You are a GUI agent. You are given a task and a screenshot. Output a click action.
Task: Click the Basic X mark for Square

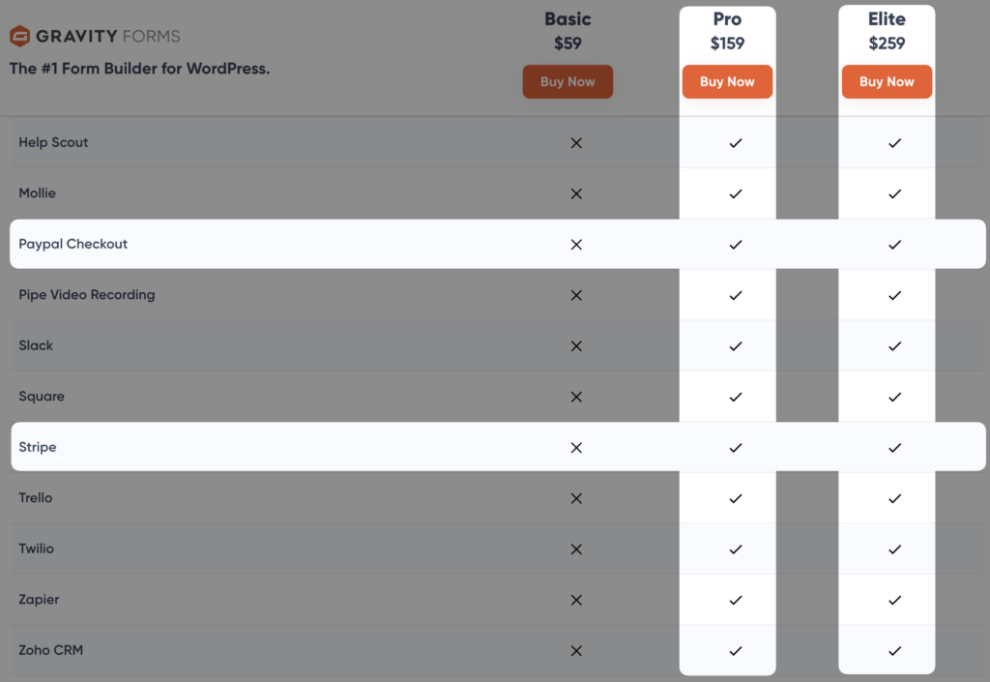[576, 398]
